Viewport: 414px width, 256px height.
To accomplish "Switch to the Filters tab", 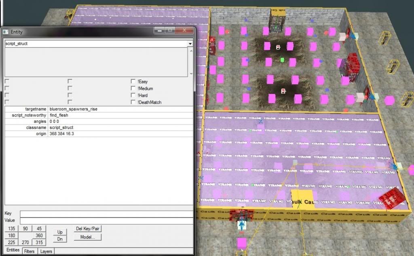I will [x=29, y=251].
